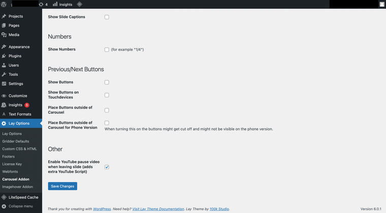Viewport: 386px width, 213px height.
Task: Click the WordPress logo icon
Action: click(4, 4)
